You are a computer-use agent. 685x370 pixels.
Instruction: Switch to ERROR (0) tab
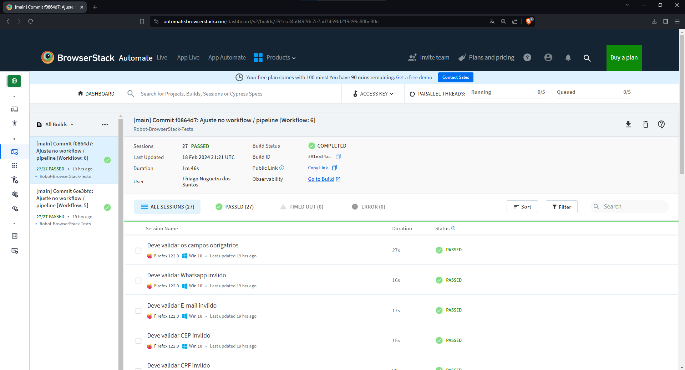pos(369,207)
